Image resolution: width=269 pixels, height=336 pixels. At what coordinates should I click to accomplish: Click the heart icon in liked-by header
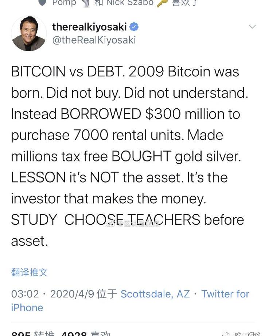(x=42, y=3)
